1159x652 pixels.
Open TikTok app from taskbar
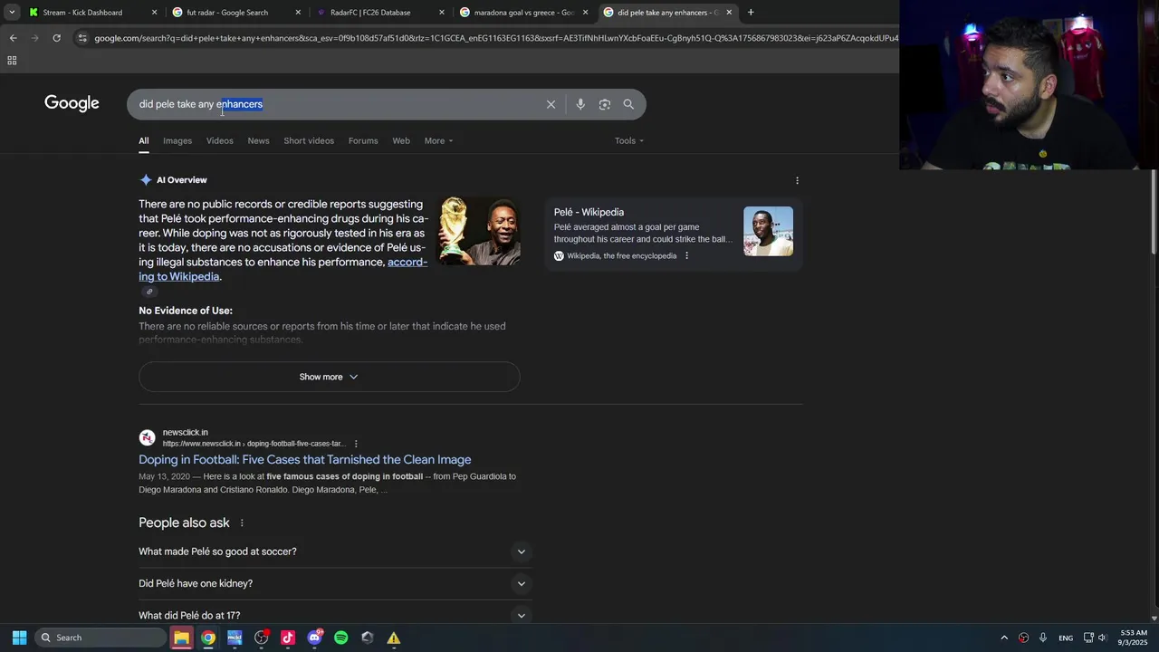tap(288, 638)
